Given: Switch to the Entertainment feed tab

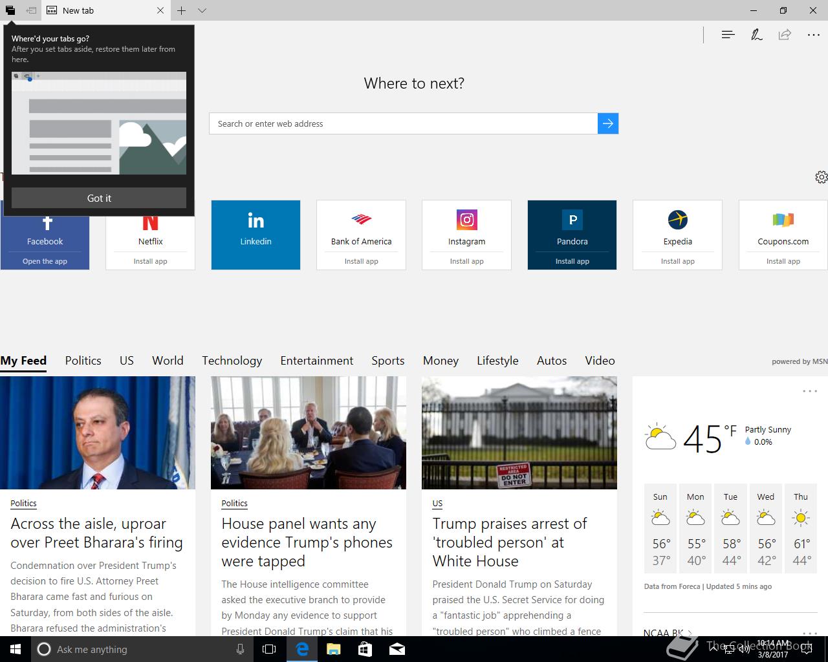Looking at the screenshot, I should tap(317, 361).
